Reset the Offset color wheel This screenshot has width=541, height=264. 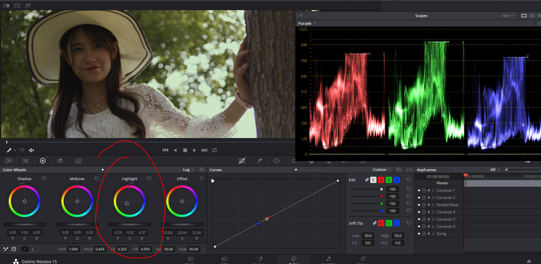tap(202, 179)
